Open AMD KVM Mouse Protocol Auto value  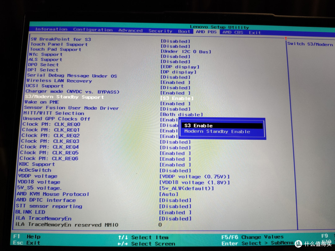coord(169,194)
